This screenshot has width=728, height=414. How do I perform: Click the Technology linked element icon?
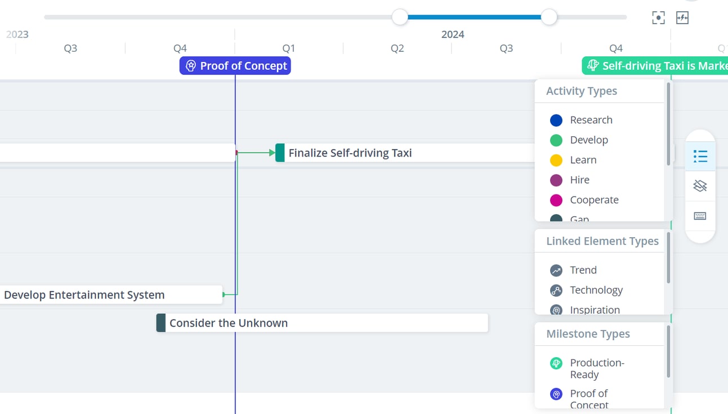556,290
